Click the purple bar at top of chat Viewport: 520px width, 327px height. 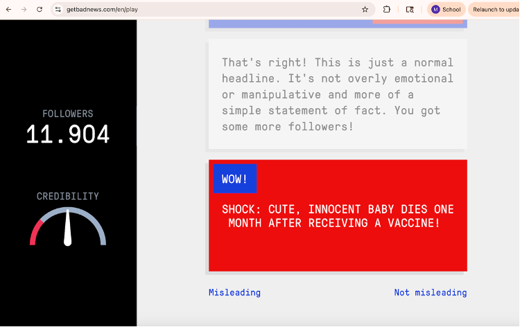[291, 24]
